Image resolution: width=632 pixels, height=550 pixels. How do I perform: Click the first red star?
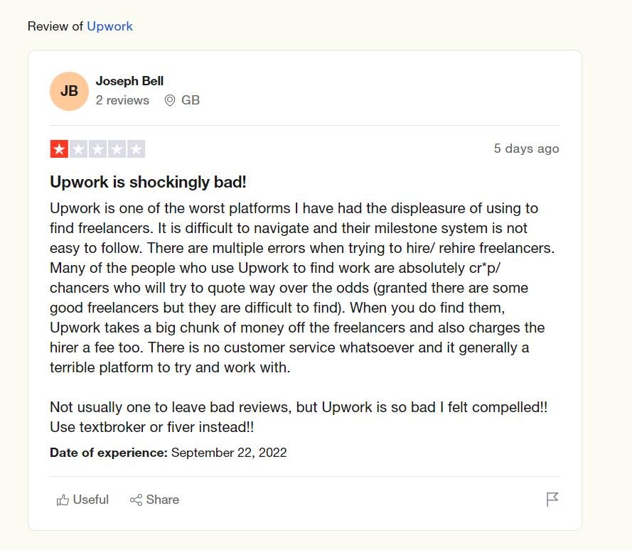tap(59, 149)
